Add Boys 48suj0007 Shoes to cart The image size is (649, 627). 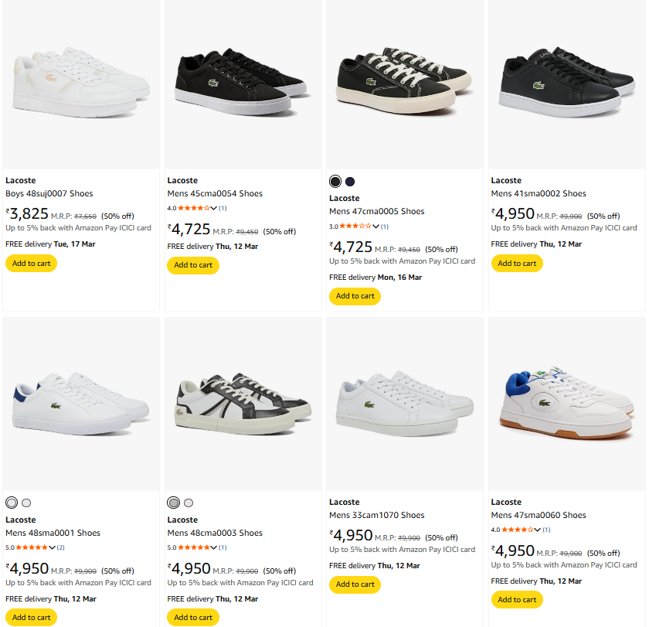click(31, 263)
